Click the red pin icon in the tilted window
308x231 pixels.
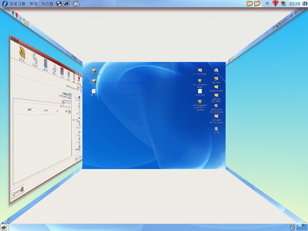(x=79, y=79)
